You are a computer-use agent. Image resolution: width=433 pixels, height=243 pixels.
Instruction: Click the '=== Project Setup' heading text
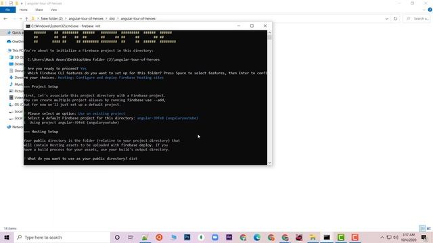tap(41, 86)
